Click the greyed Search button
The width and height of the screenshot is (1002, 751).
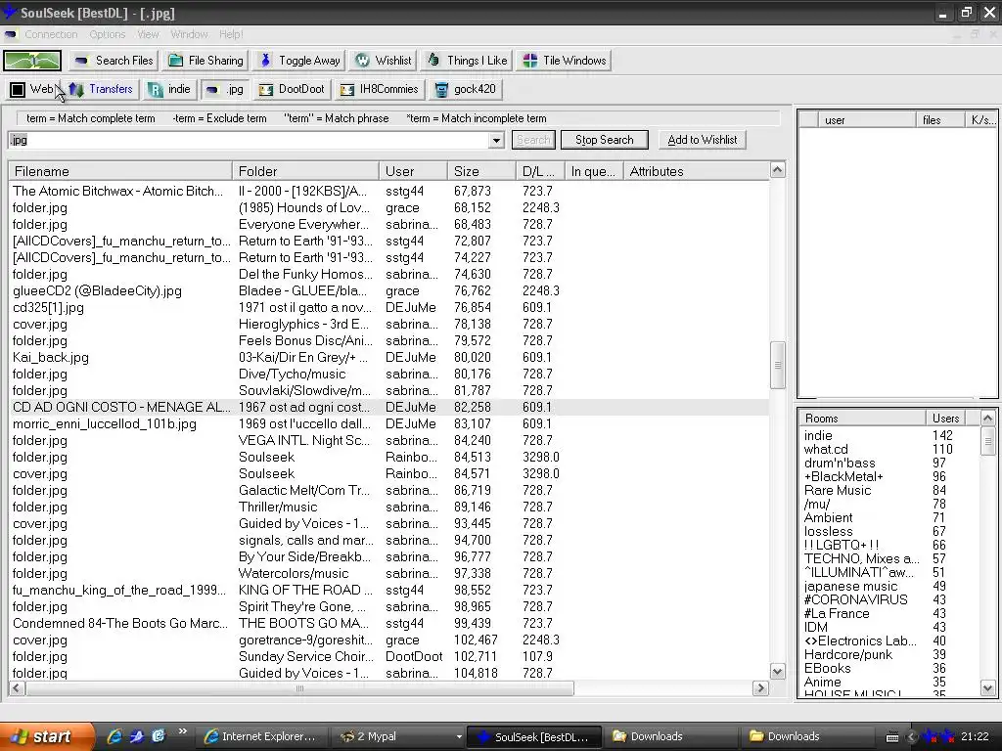pyautogui.click(x=533, y=140)
